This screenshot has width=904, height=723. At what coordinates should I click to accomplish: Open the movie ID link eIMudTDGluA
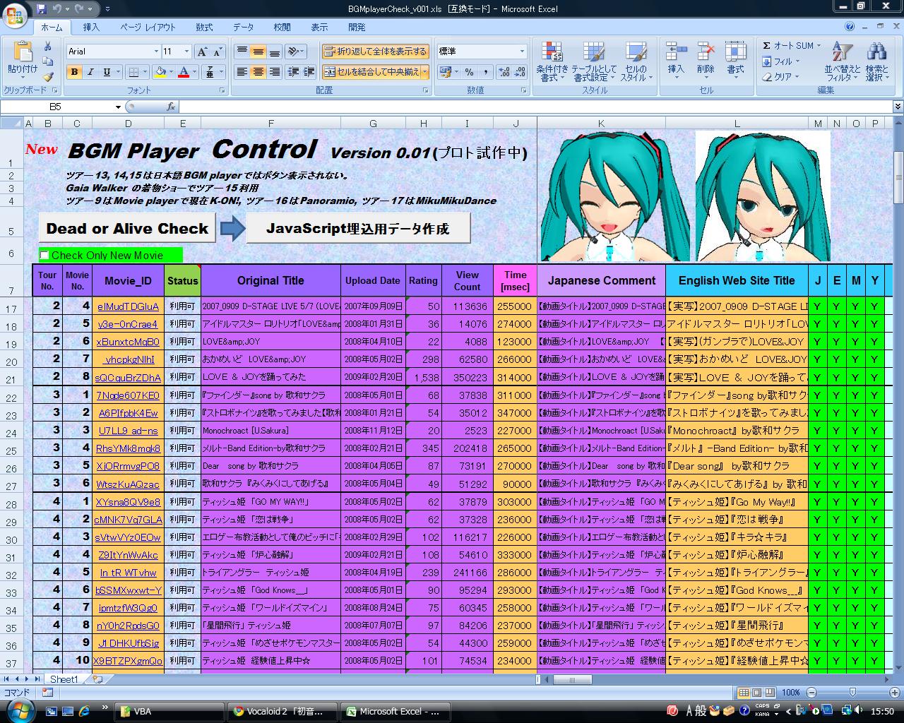[x=128, y=306]
